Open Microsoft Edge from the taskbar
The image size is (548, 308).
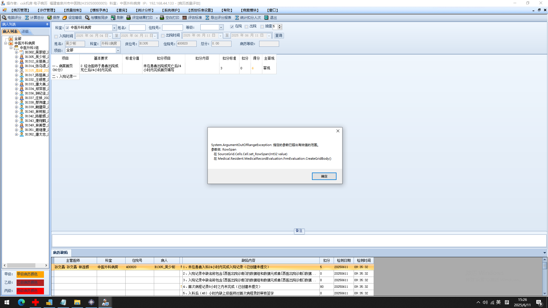click(x=21, y=302)
